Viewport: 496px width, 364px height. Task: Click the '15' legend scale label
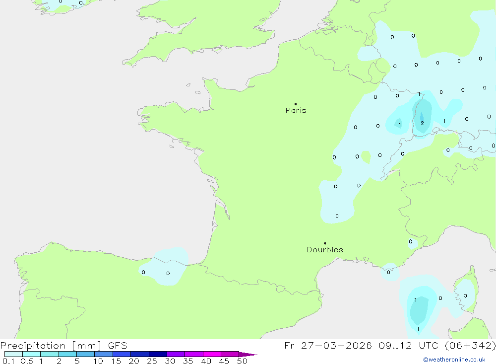point(116,361)
